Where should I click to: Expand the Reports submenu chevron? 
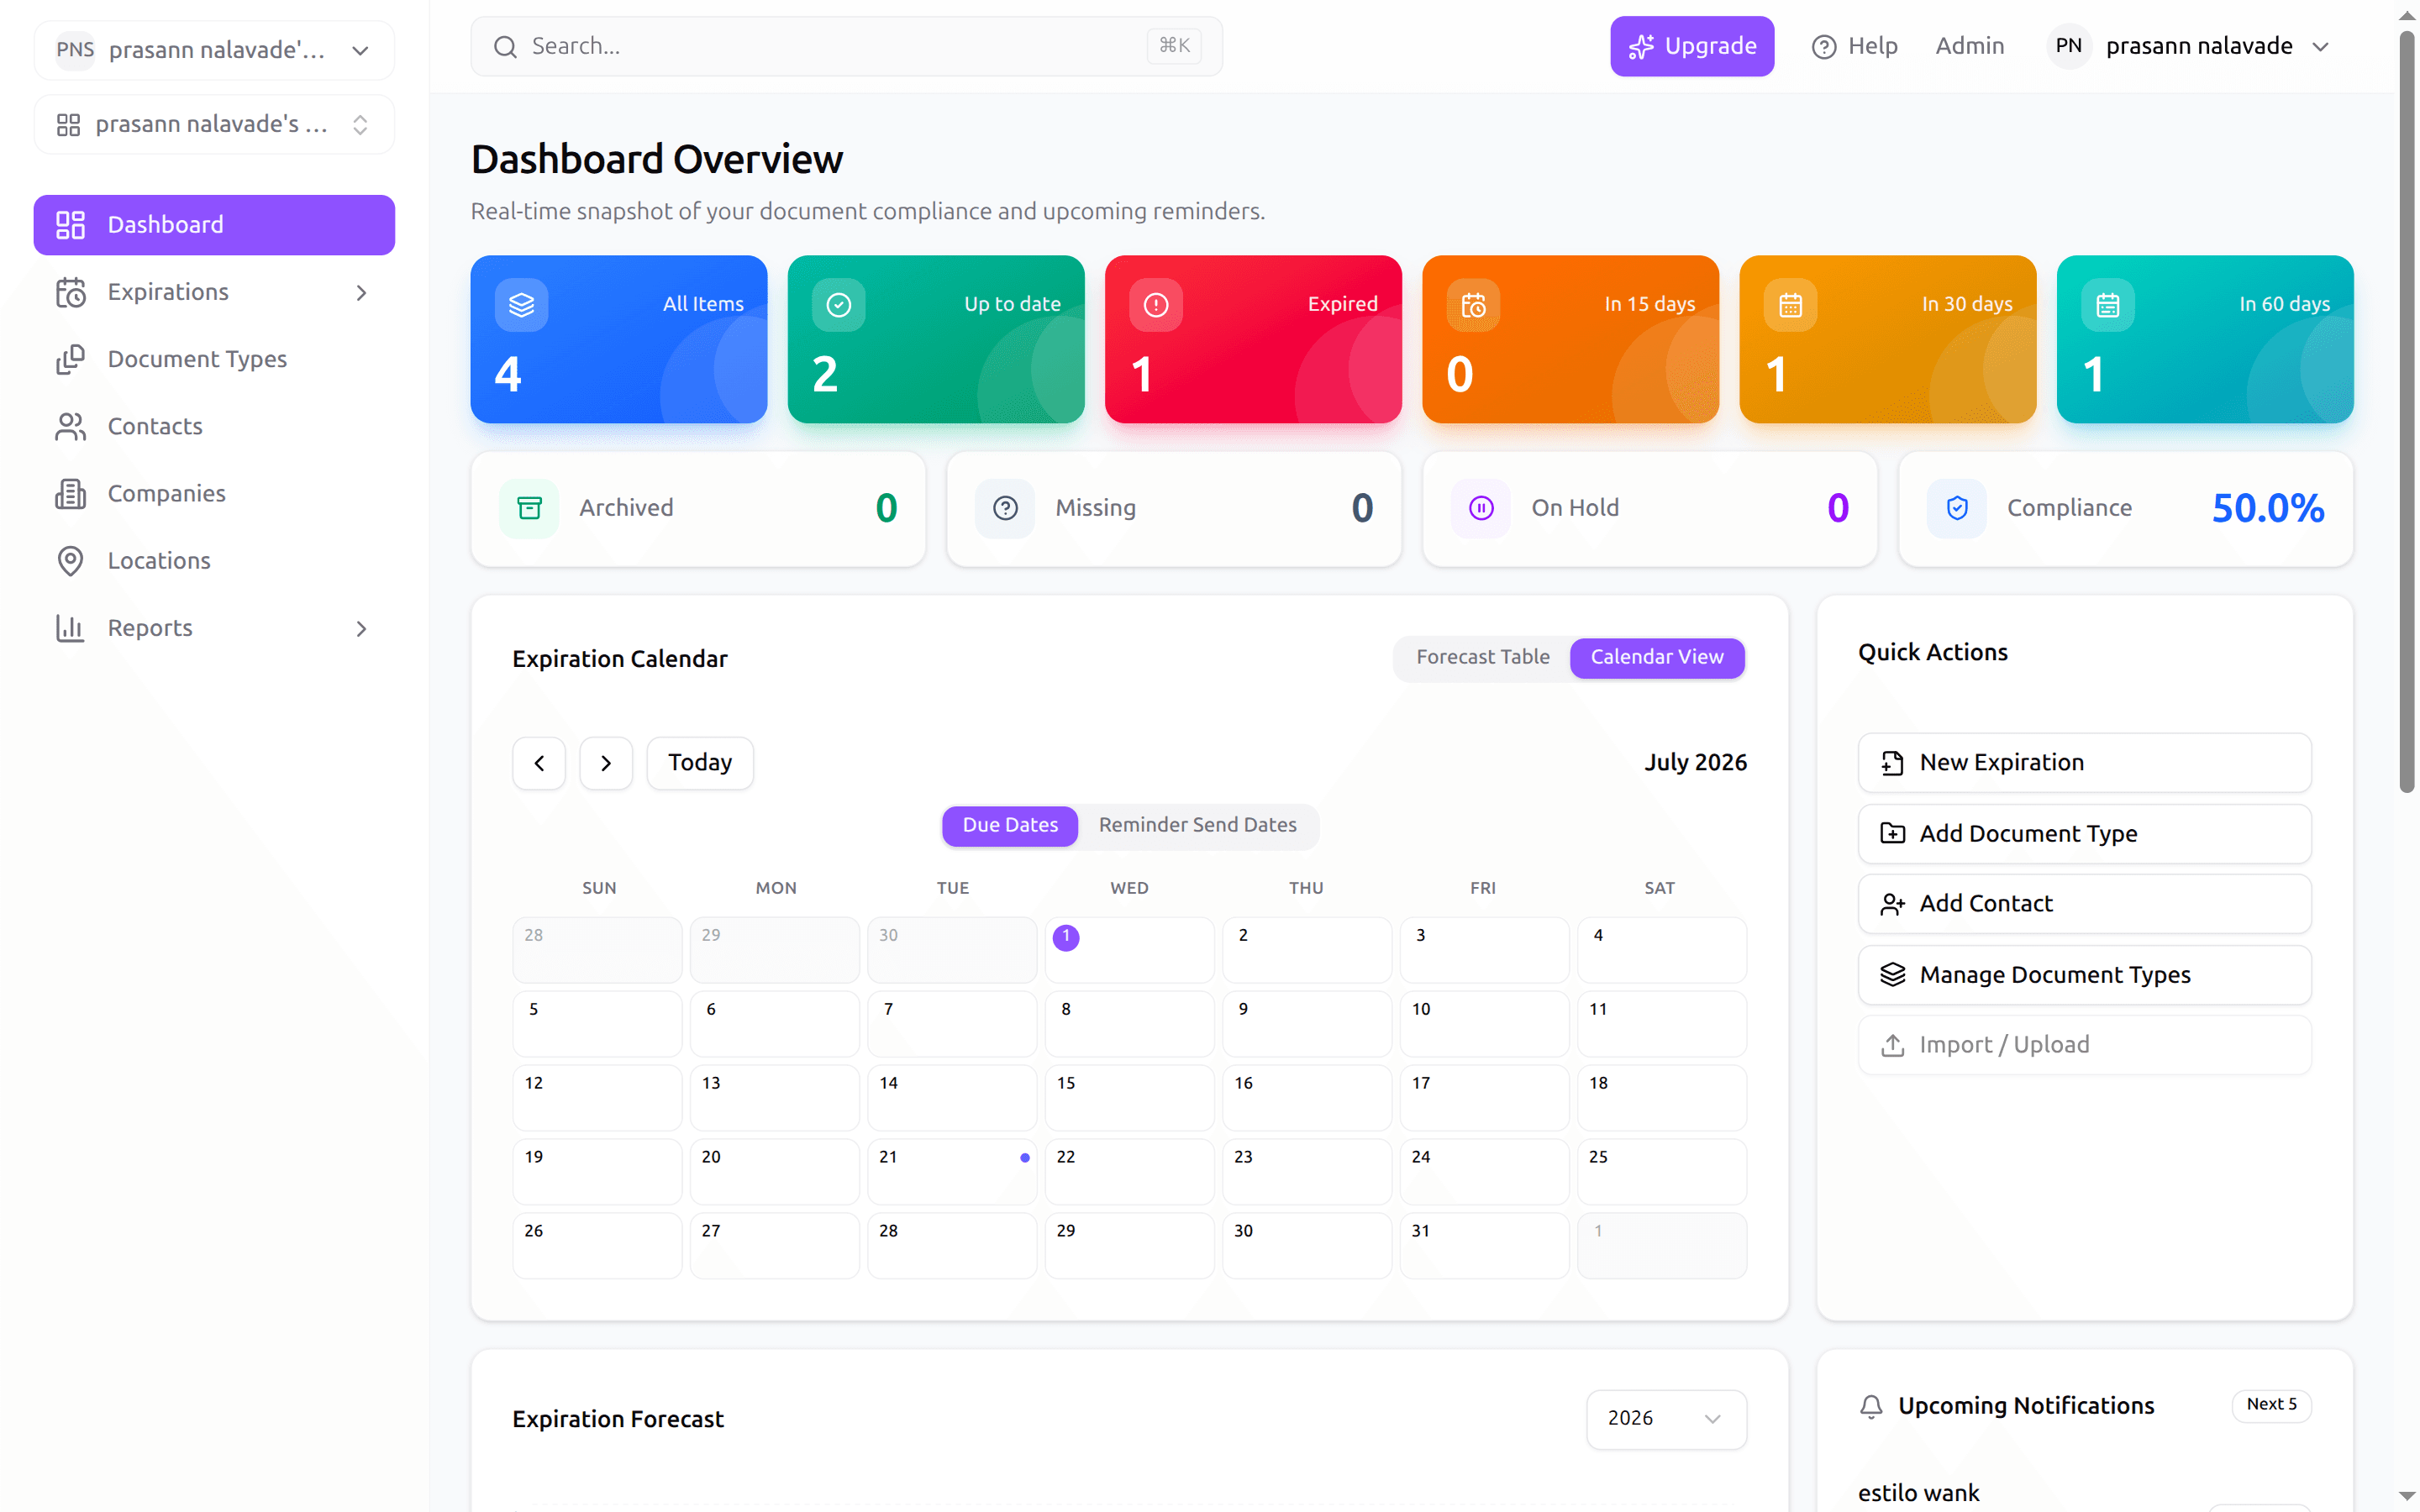(x=361, y=629)
